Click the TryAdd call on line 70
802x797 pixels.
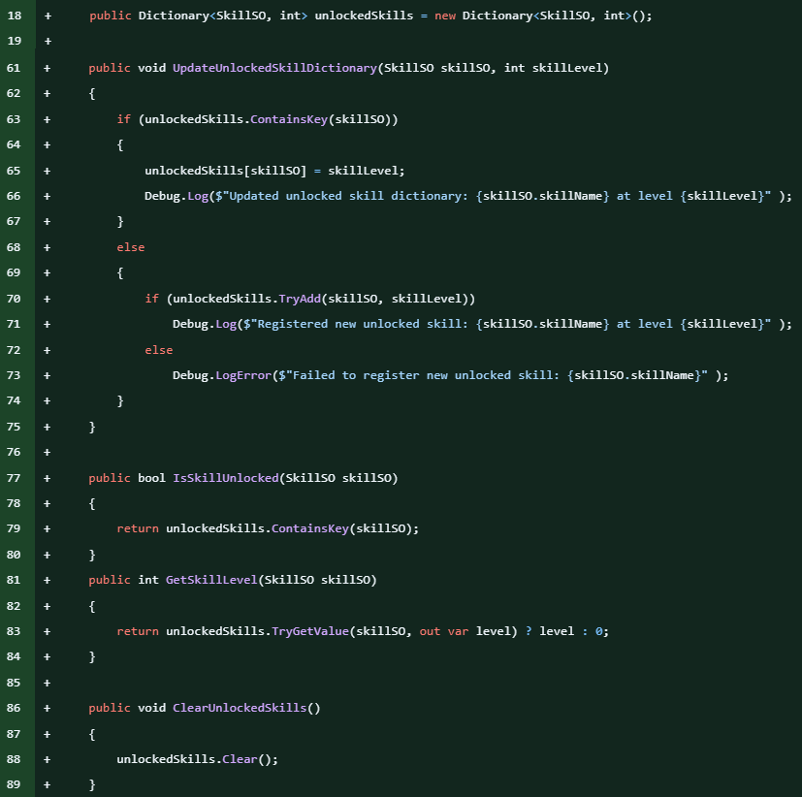coord(300,299)
